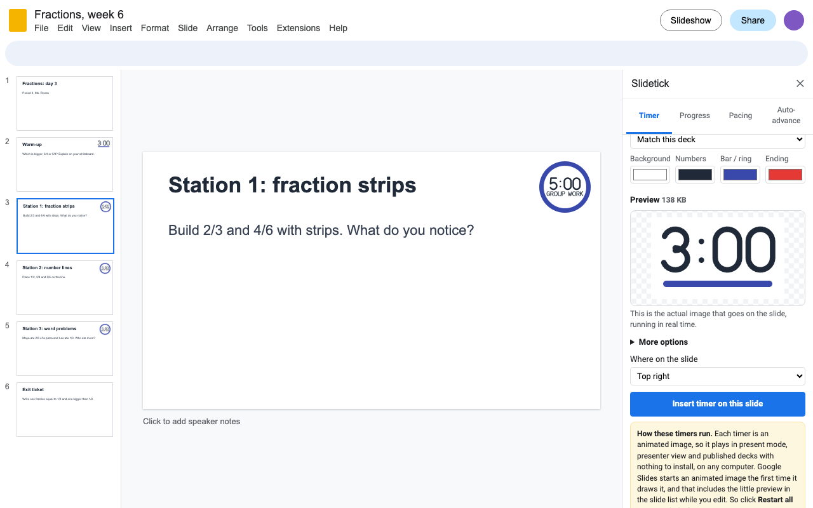Screen dimensions: 813x508
Task: Select slide 4 Station 2: number lines thumbnail
Action: click(x=65, y=288)
